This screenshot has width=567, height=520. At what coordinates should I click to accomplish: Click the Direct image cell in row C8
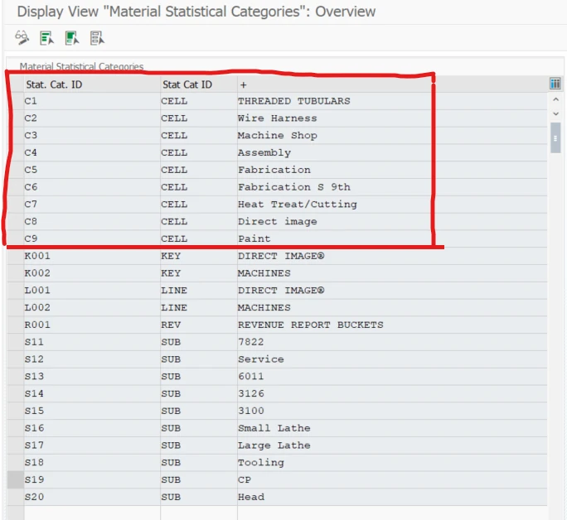[392, 222]
